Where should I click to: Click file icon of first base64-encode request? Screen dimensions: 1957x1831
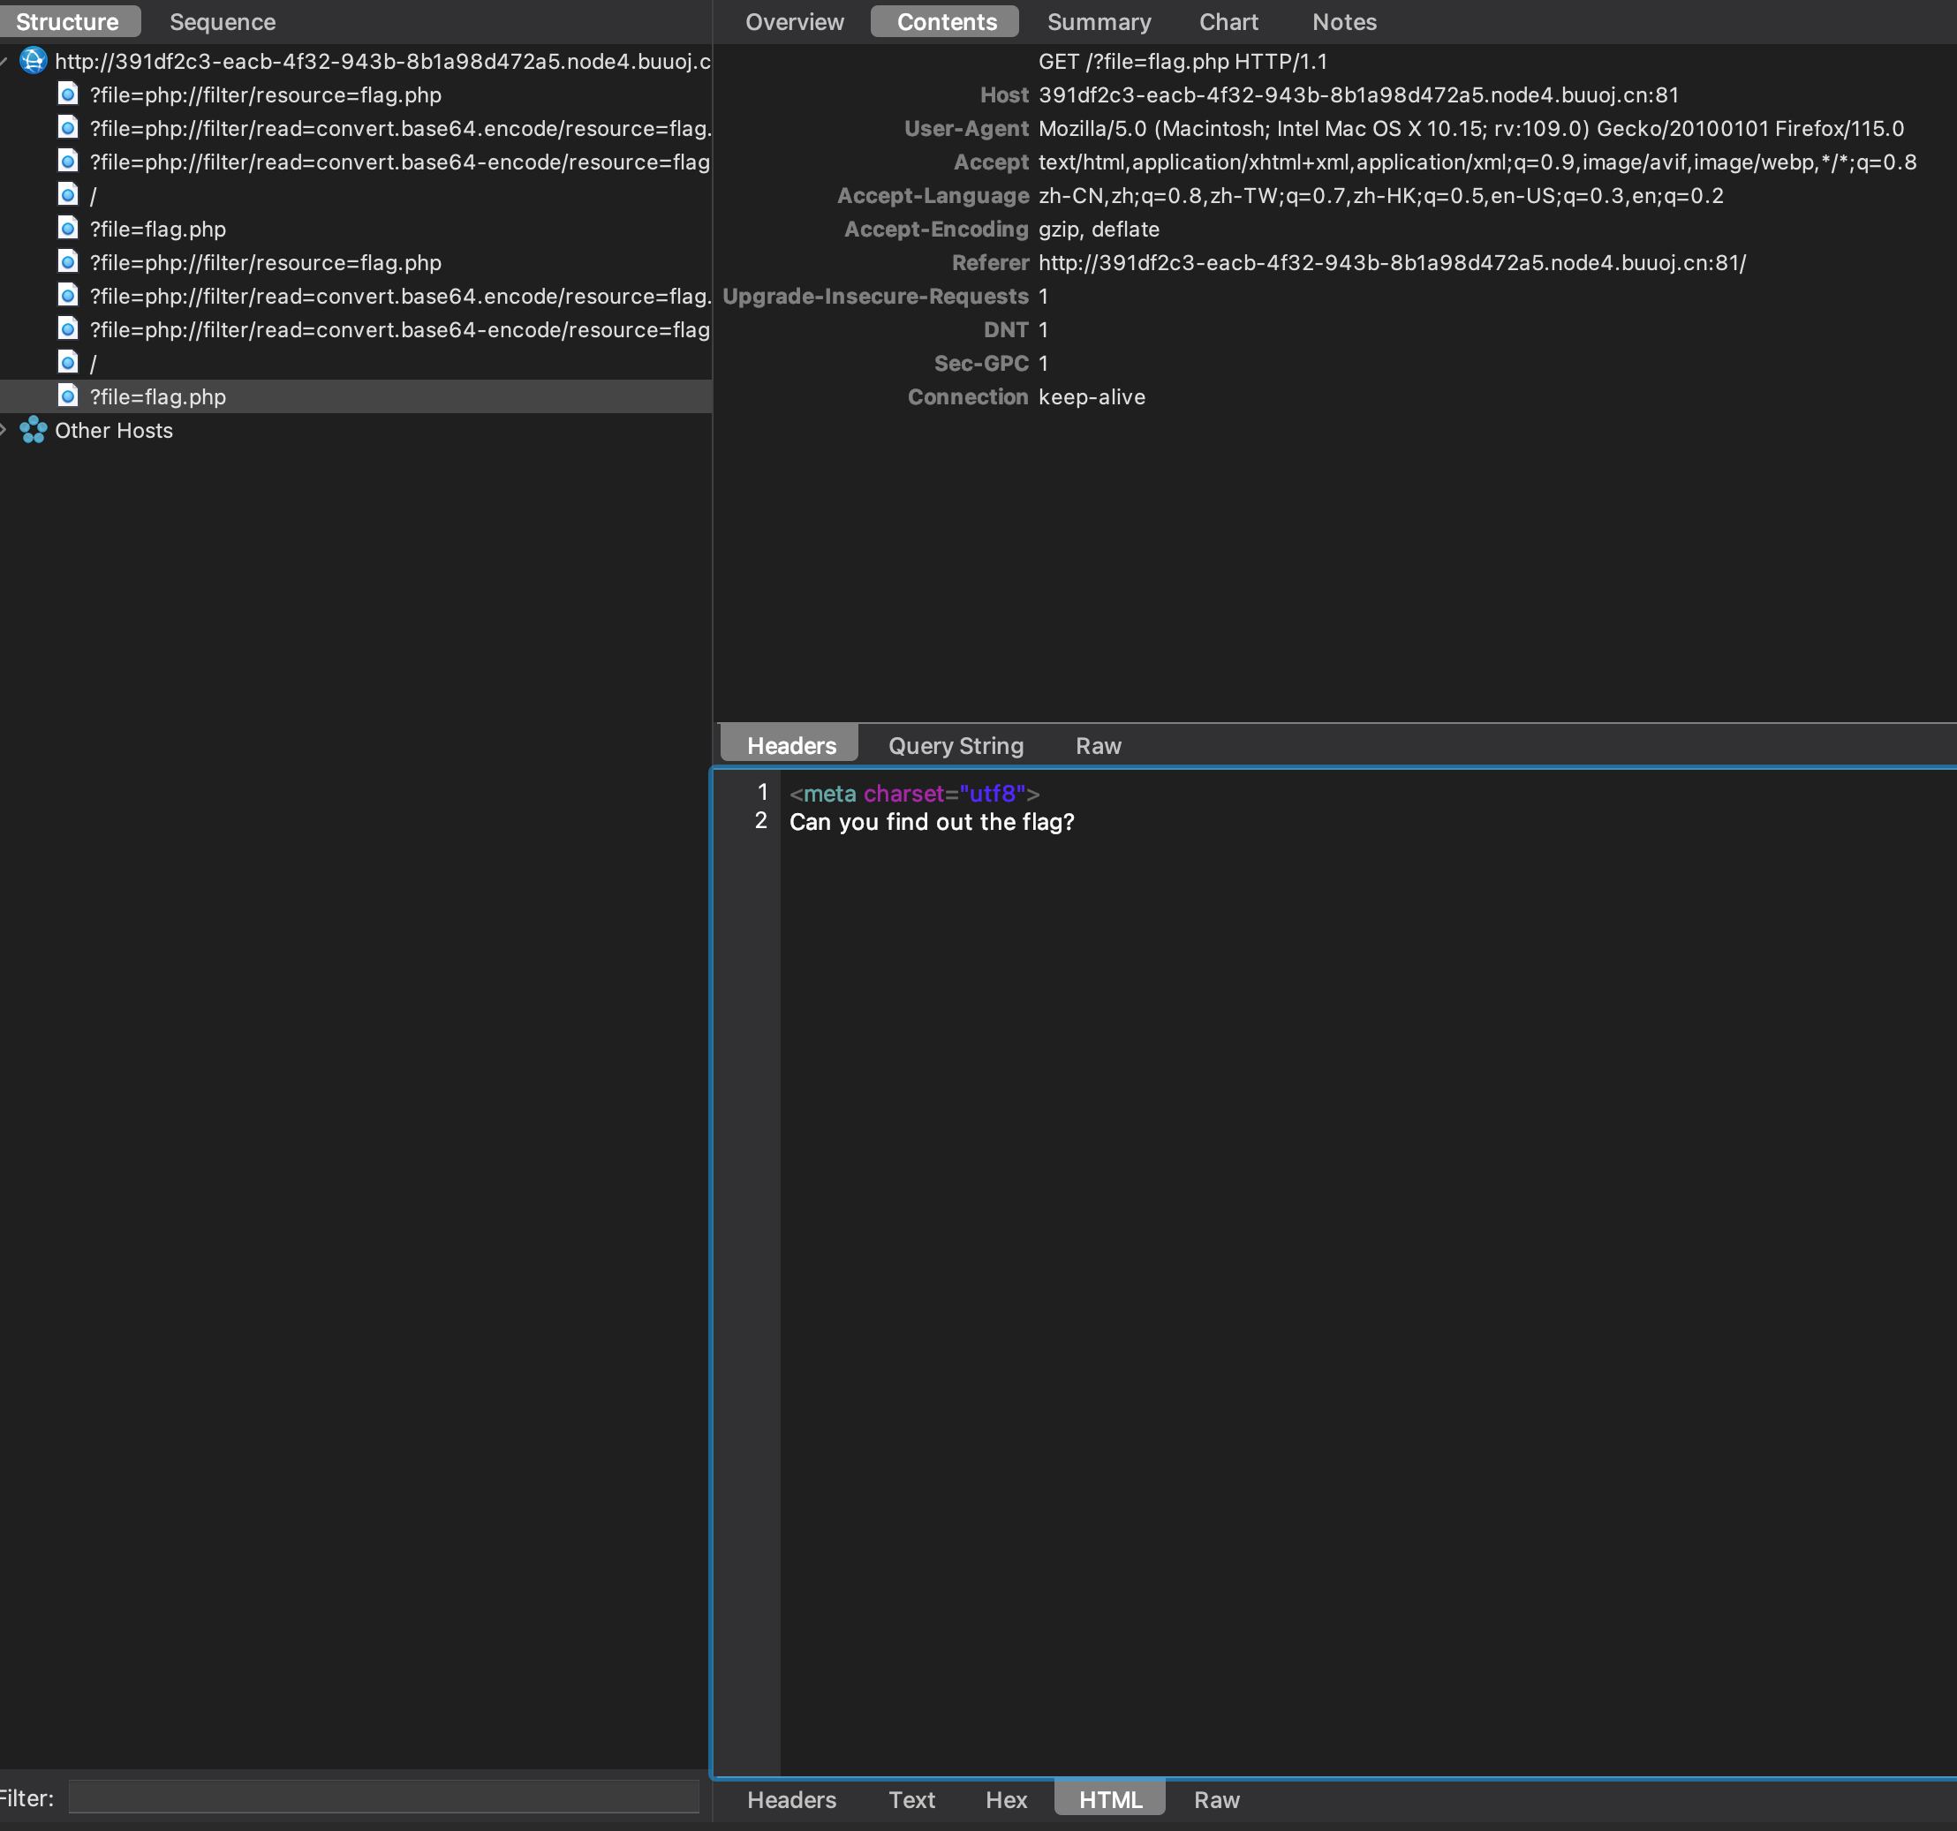point(68,162)
